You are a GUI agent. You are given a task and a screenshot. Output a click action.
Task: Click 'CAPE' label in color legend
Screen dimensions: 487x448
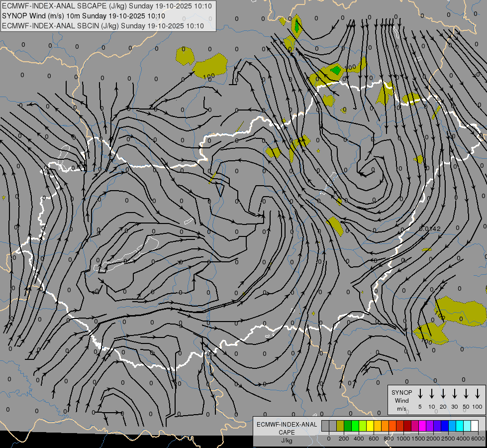coord(287,433)
